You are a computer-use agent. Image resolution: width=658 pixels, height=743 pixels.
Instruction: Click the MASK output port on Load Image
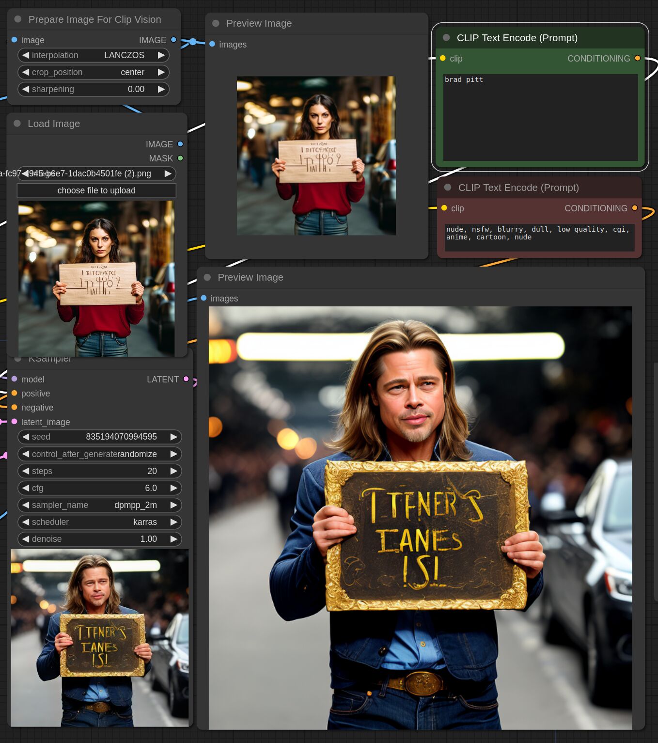coord(180,158)
